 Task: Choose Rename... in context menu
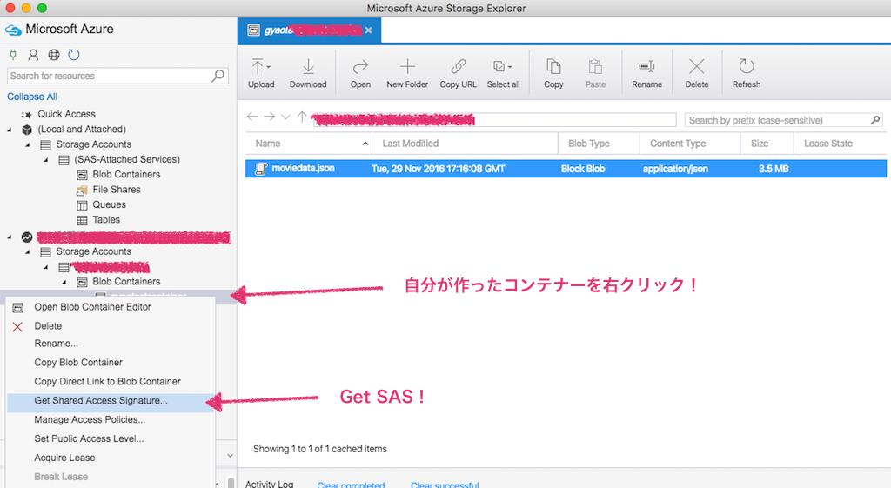[x=111, y=344]
